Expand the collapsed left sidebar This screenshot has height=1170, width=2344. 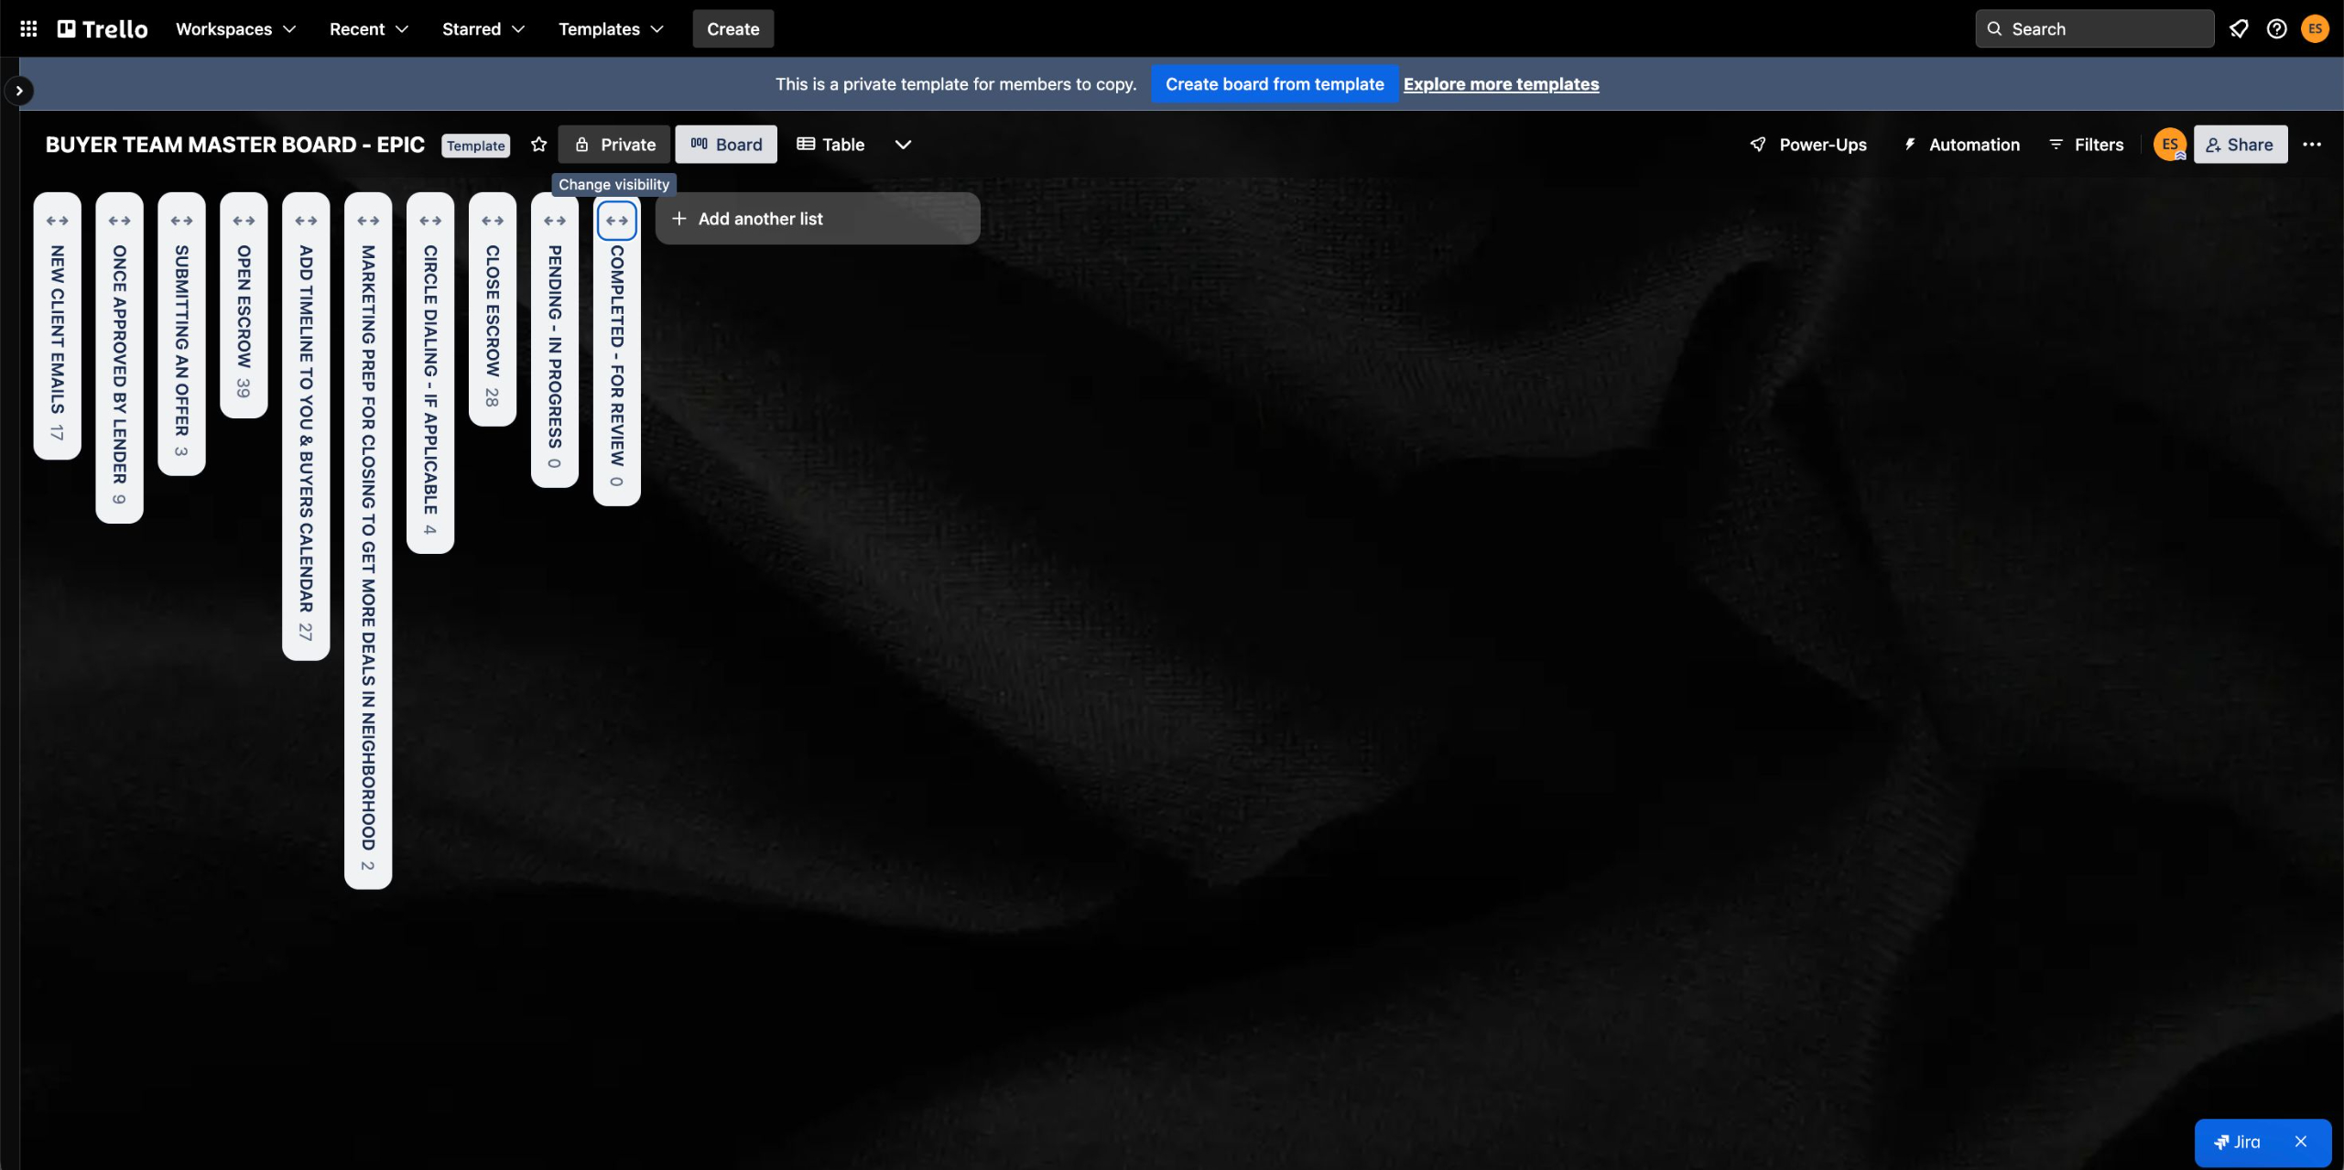click(19, 91)
